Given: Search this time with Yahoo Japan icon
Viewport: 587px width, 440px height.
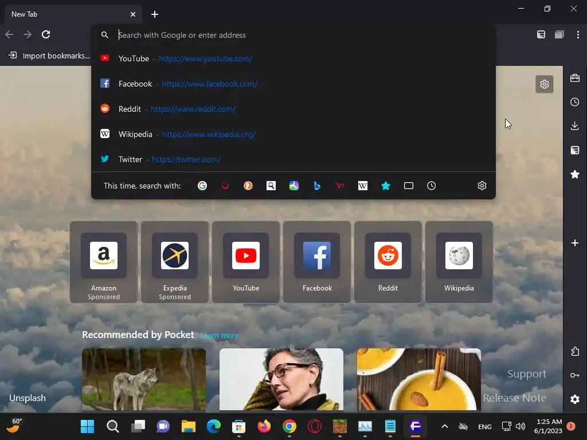Looking at the screenshot, I should point(340,186).
